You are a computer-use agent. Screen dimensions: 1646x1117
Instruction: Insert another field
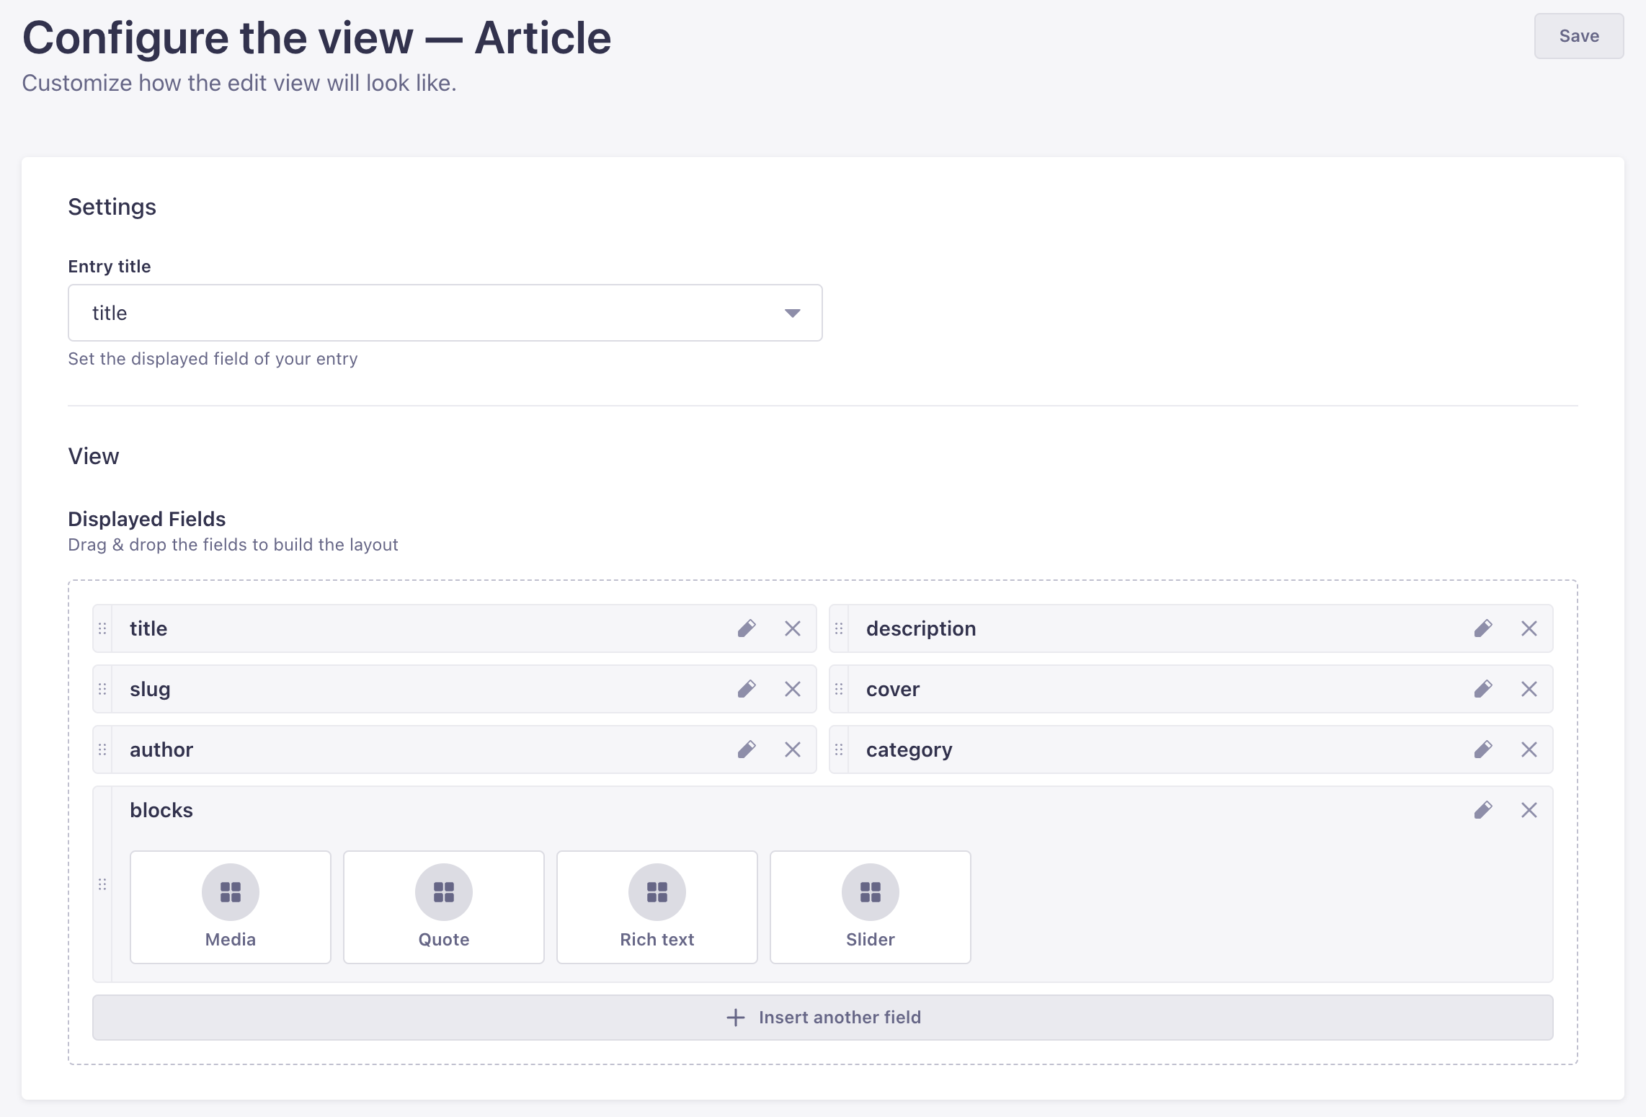[x=823, y=1017]
